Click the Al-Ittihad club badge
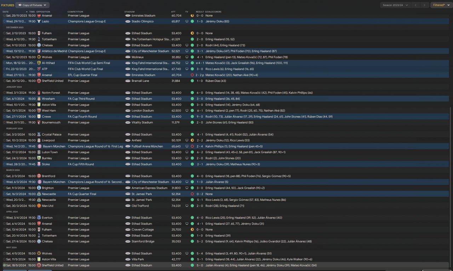The width and height of the screenshot is (453, 271). 39,63
